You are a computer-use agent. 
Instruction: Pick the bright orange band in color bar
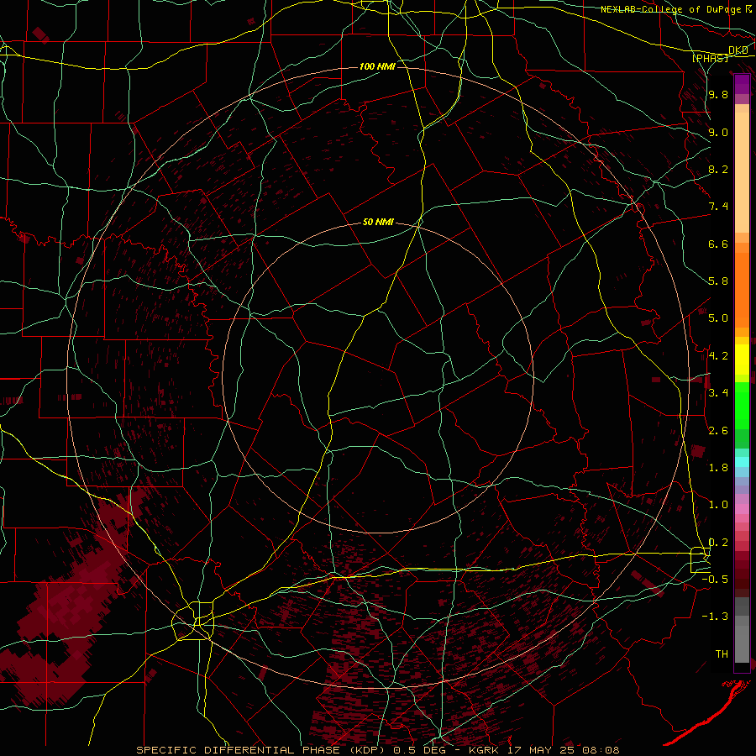coord(742,291)
